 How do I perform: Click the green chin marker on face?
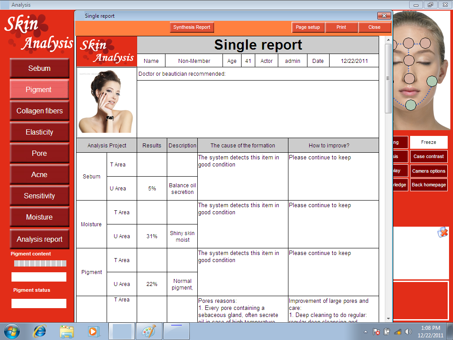click(411, 105)
